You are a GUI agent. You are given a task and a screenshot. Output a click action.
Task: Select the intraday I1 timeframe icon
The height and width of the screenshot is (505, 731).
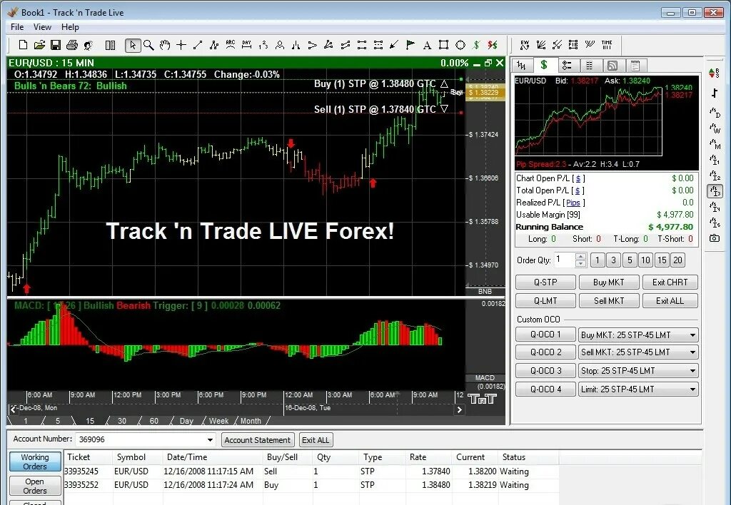pos(714,160)
